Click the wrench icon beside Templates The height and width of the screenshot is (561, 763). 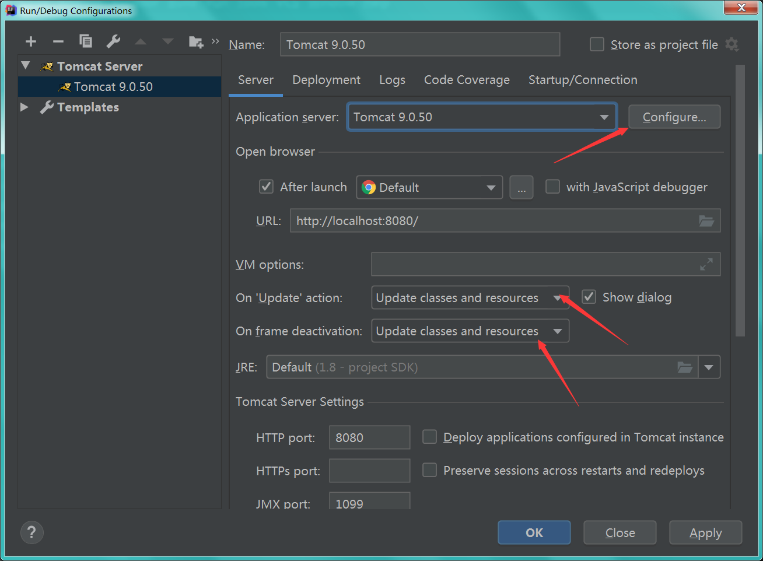pyautogui.click(x=47, y=107)
